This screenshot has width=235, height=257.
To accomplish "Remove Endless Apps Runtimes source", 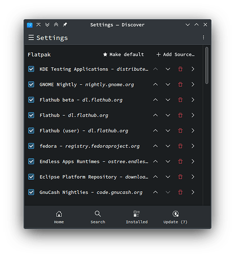I will click(180, 161).
